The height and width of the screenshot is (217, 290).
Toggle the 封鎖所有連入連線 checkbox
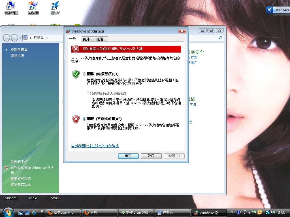click(89, 93)
